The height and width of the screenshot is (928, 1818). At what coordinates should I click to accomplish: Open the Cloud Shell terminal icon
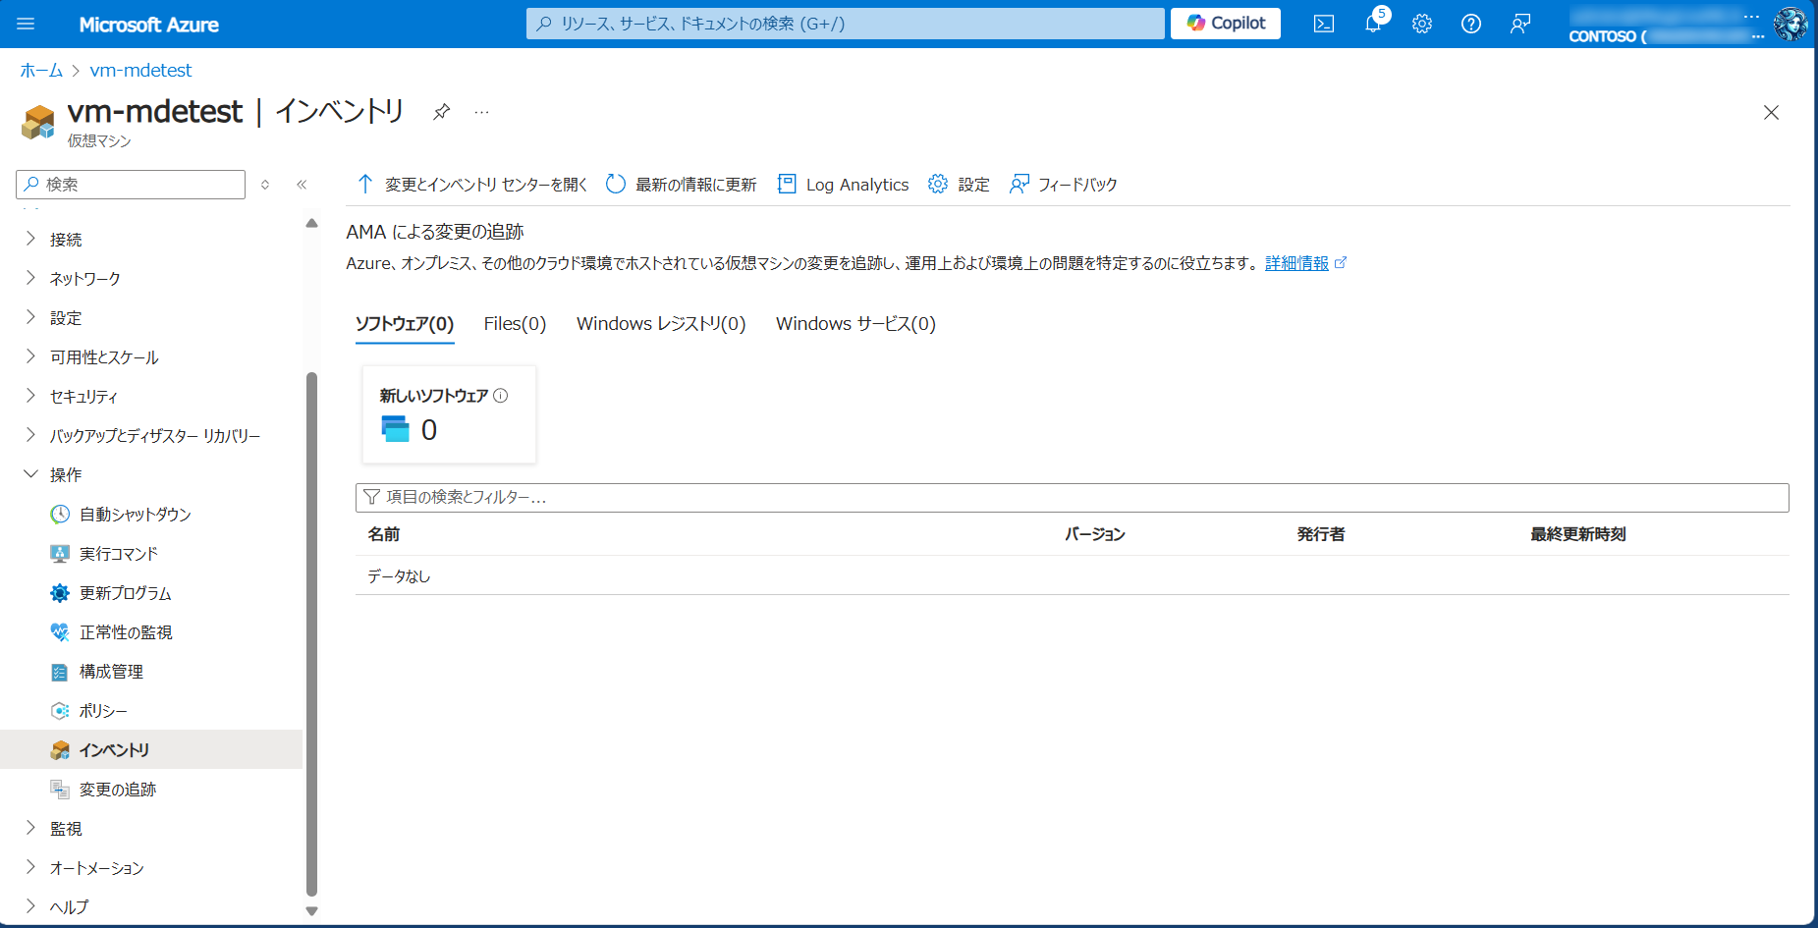(x=1323, y=24)
